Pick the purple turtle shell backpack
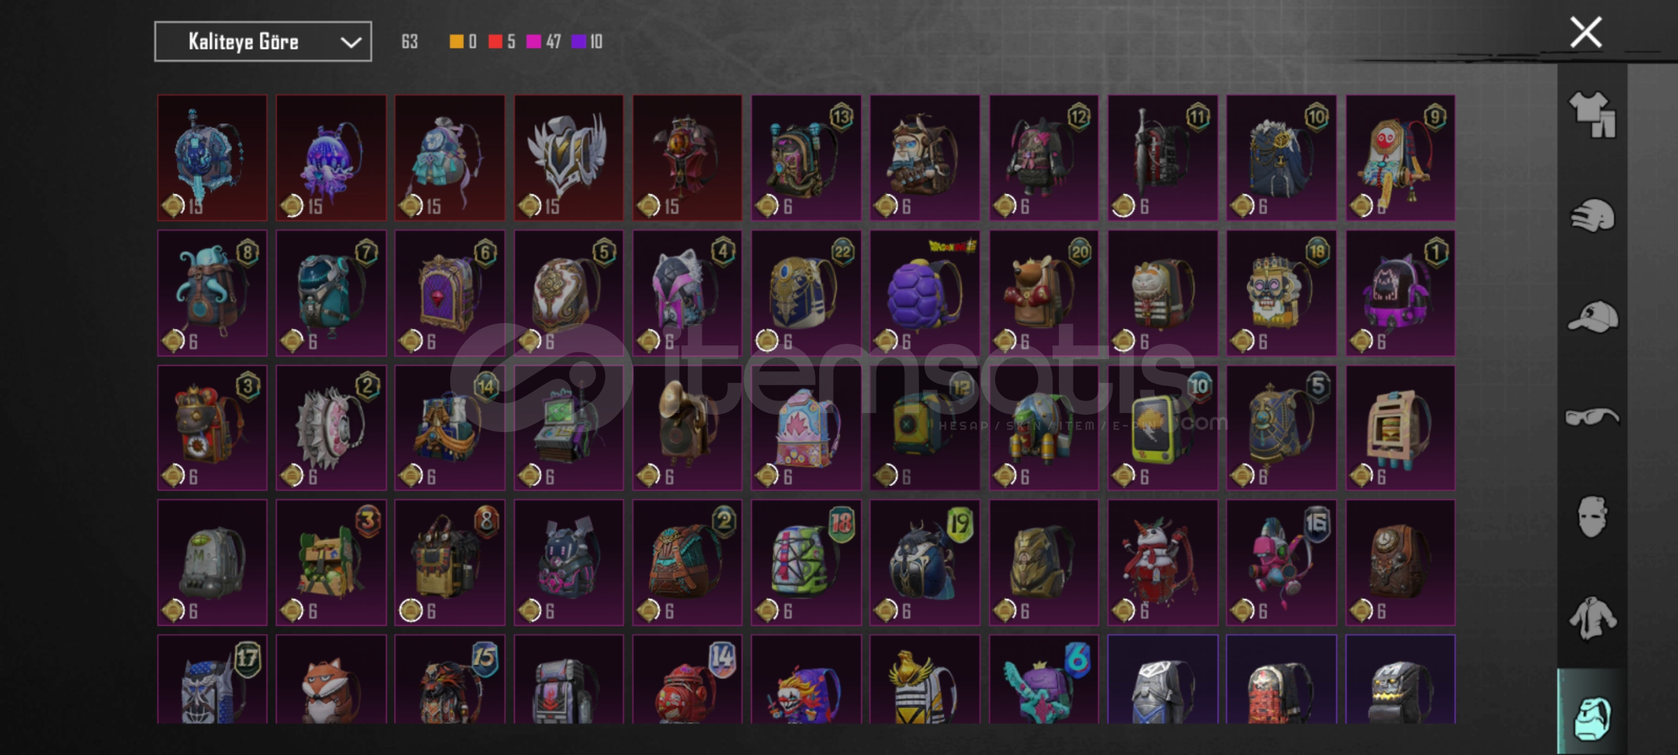Viewport: 1678px width, 755px height. (925, 293)
